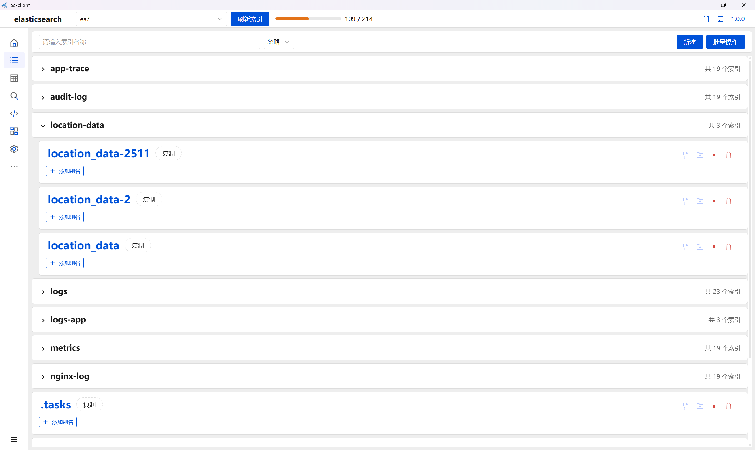The height and width of the screenshot is (450, 755).
Task: Open the home page from the sidebar
Action: point(14,43)
